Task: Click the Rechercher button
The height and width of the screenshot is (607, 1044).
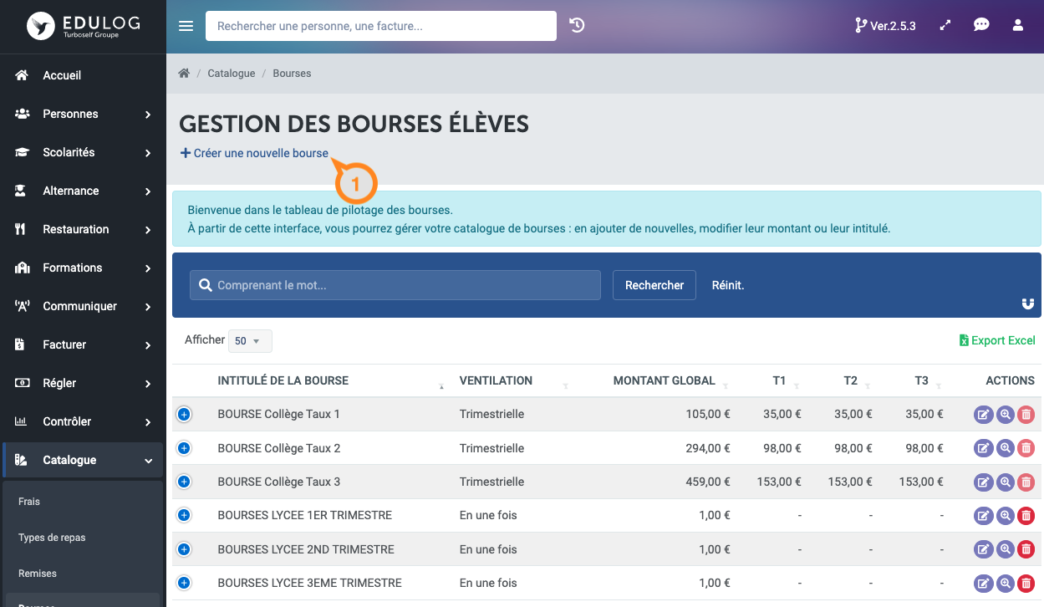Action: pos(654,285)
